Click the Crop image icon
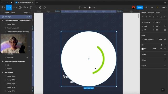Image resolution: width=168 pixels, height=94 pixels. coord(94,8)
